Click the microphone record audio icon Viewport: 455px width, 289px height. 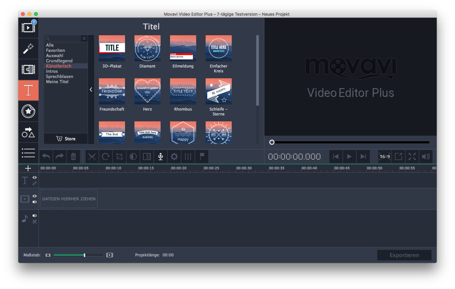(160, 157)
